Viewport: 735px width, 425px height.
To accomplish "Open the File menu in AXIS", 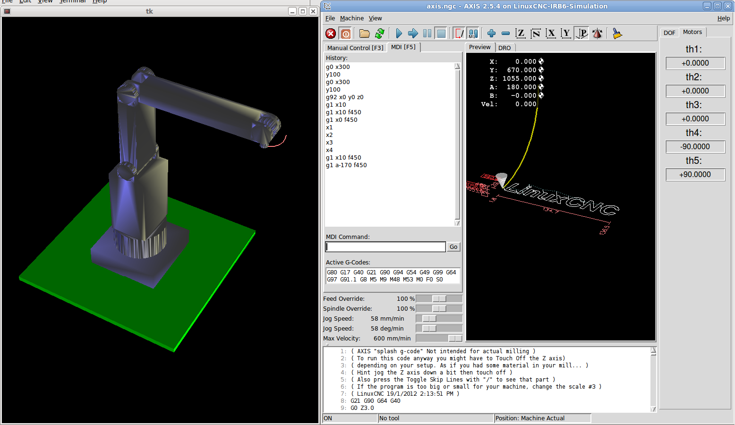I will pos(330,18).
